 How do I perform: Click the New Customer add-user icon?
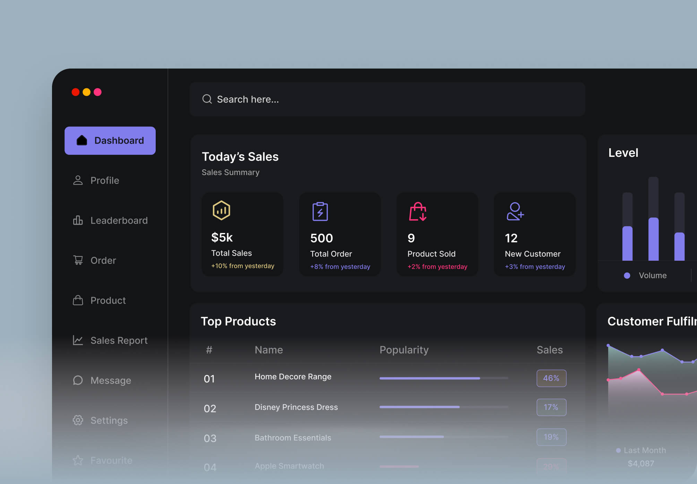515,211
